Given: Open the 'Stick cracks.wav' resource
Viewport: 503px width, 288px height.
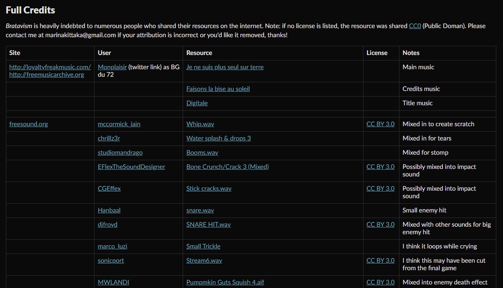Looking at the screenshot, I should pos(209,189).
